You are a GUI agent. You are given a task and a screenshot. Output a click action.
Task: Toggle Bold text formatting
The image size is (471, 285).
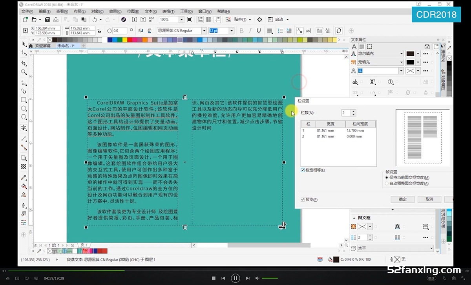pos(241,31)
